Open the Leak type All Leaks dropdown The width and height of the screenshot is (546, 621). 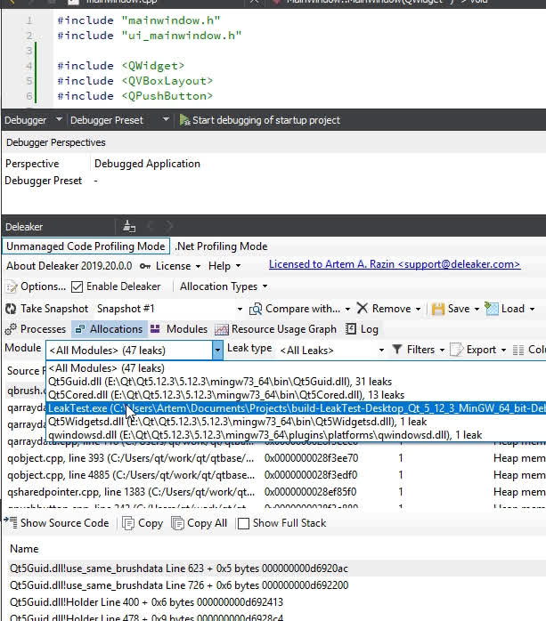coord(381,351)
